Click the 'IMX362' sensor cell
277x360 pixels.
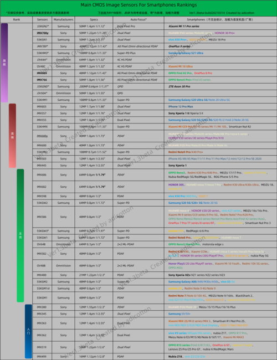42,335
